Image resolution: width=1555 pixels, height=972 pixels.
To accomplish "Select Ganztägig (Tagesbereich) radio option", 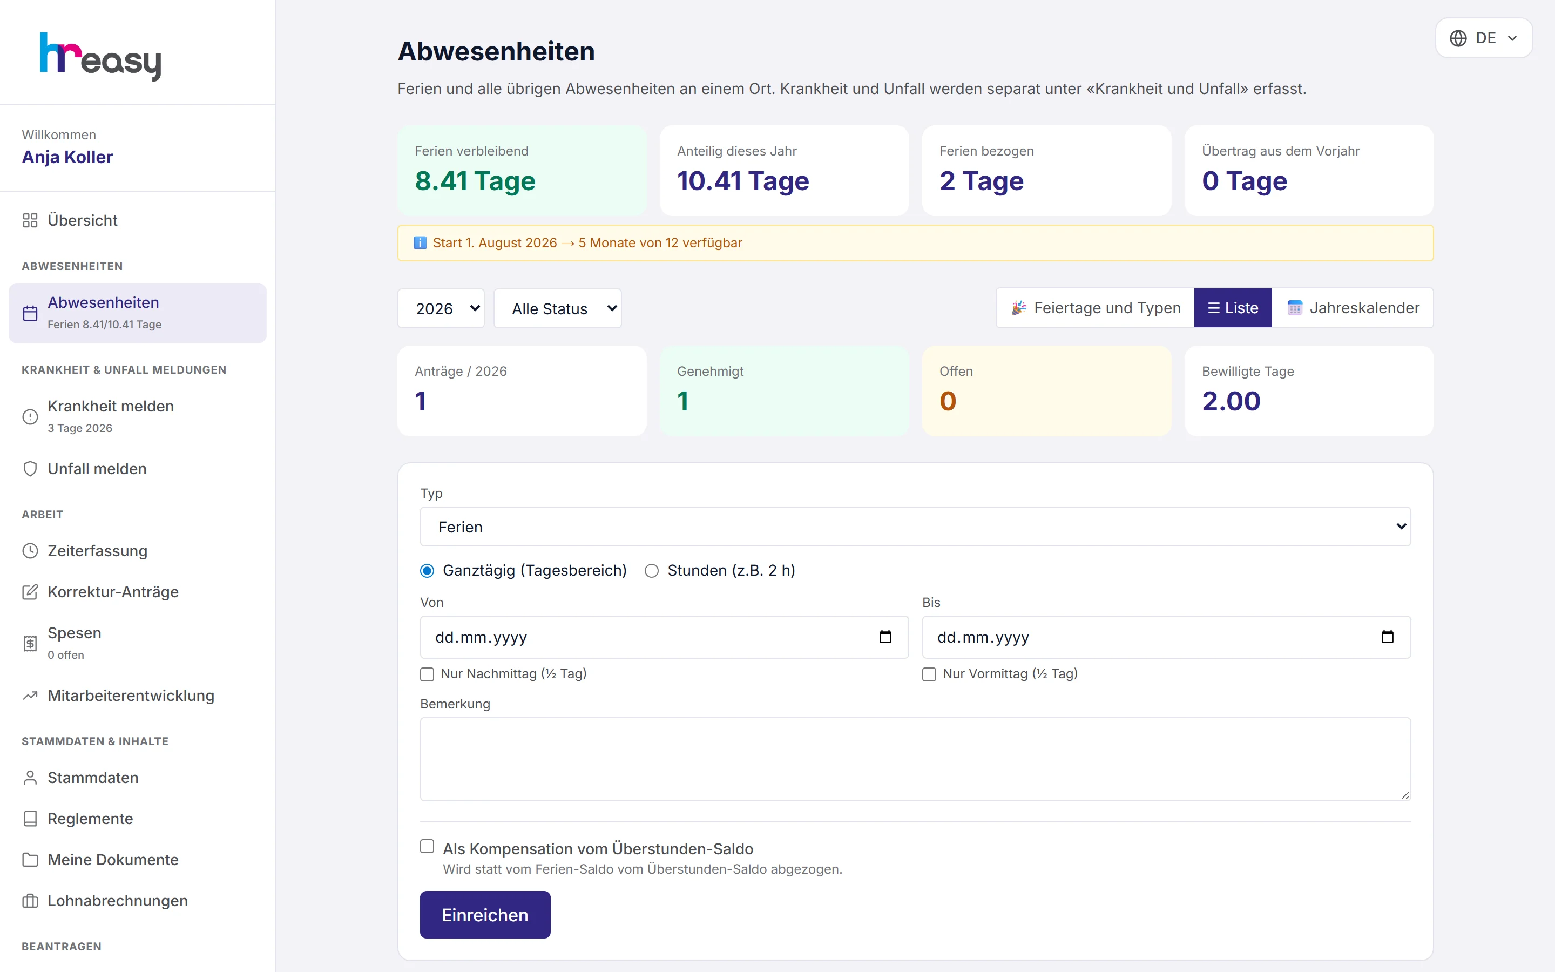I will point(427,571).
